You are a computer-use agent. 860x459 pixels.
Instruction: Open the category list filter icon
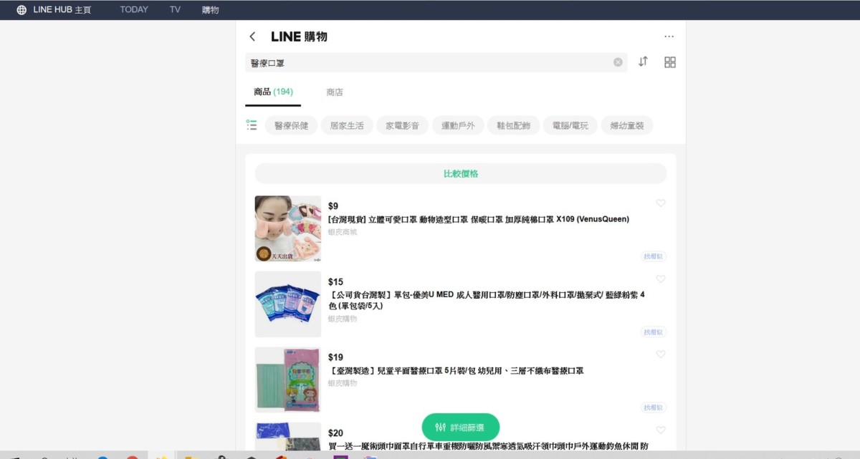(x=252, y=125)
